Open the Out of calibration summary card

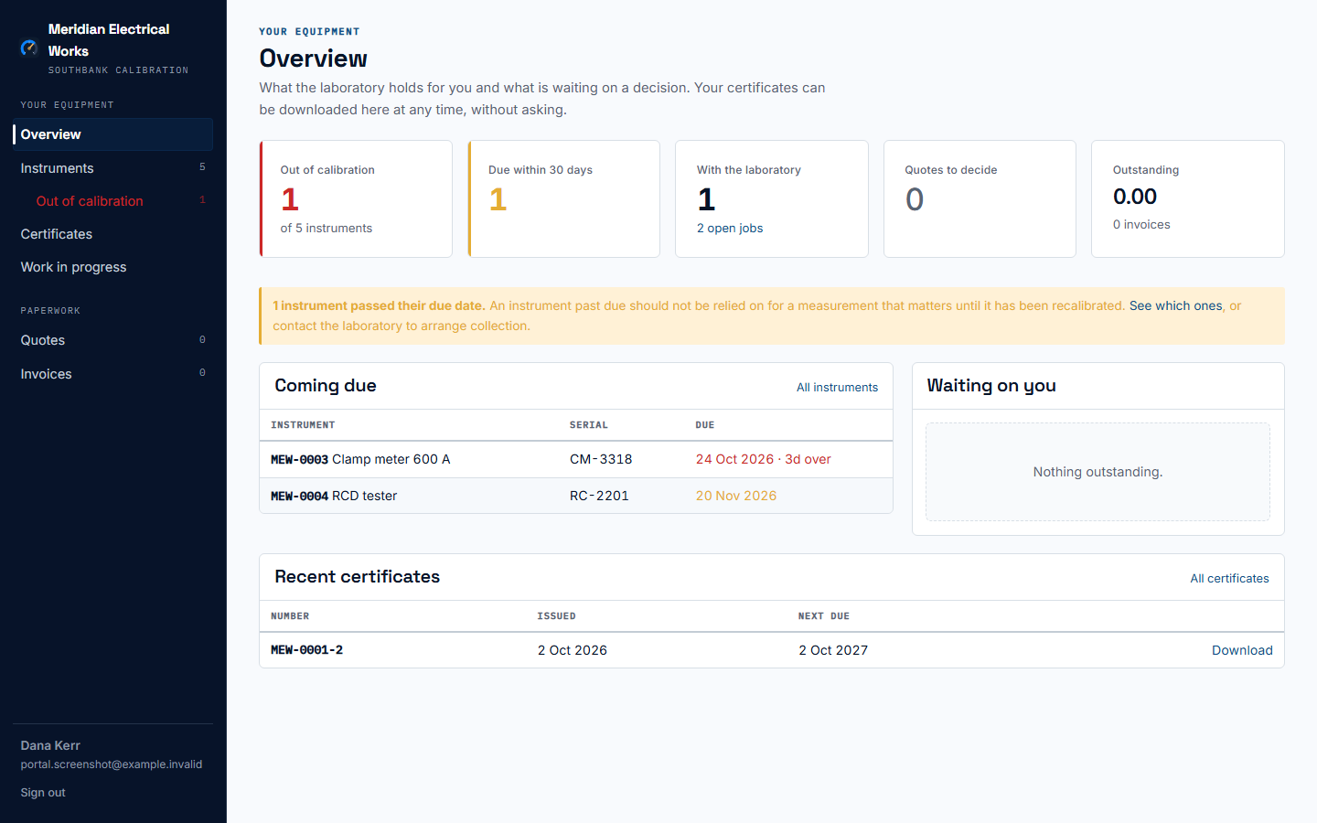coord(356,198)
